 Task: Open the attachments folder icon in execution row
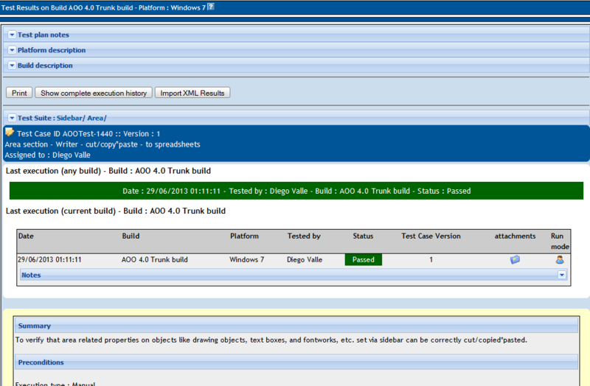click(515, 260)
